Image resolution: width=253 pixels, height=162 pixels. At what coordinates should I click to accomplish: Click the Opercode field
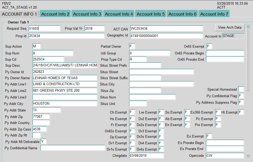point(225,156)
